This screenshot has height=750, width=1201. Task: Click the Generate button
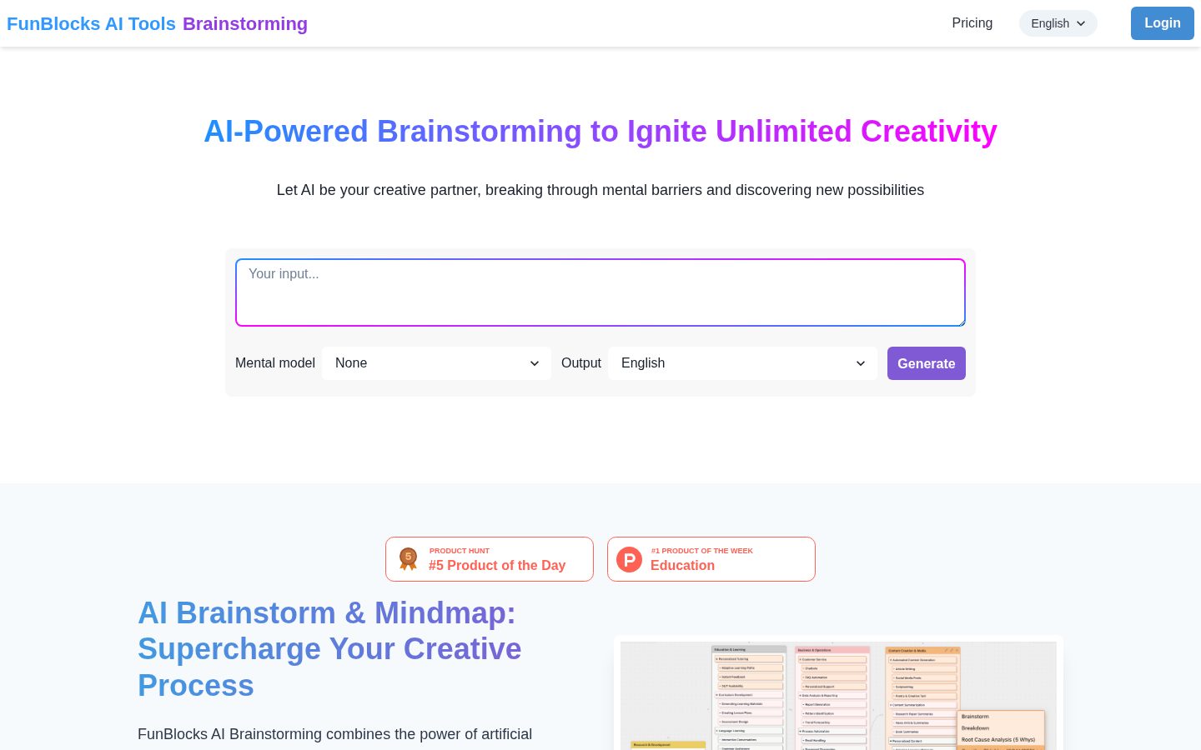click(927, 363)
